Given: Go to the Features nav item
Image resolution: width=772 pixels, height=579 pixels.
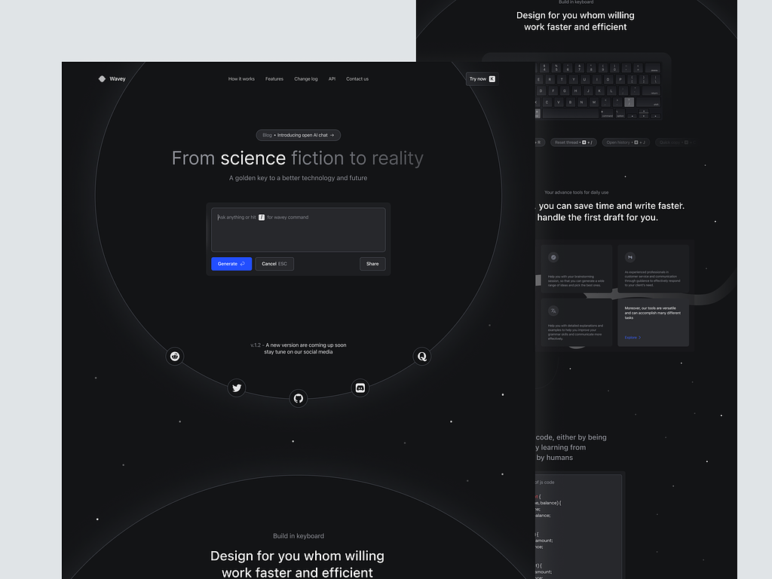Looking at the screenshot, I should click(274, 78).
